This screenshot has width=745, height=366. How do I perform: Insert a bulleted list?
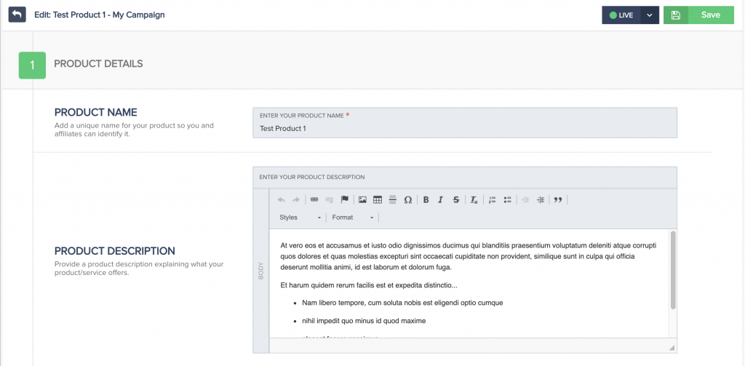click(508, 199)
